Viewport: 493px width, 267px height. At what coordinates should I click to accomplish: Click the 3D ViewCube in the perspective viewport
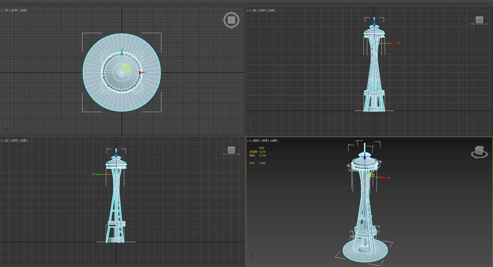tap(479, 152)
